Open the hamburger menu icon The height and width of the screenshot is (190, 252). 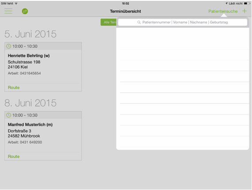point(8,11)
